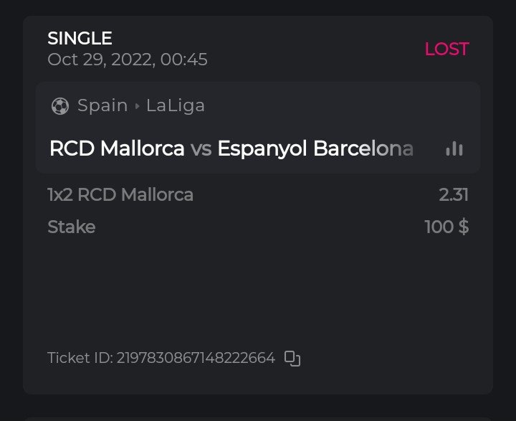Viewport: 516px width, 421px height.
Task: Select the 1x2 RCD Mallorca market line
Action: tap(120, 194)
